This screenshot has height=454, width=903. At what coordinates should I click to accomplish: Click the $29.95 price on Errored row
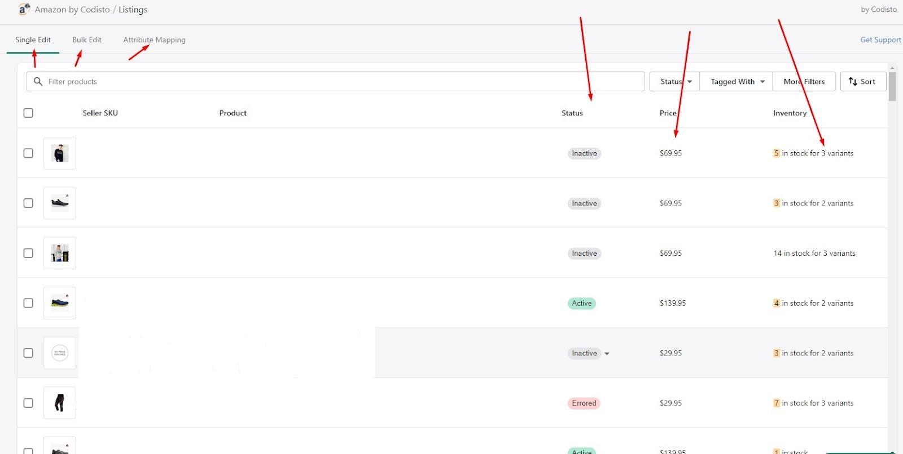click(x=670, y=403)
